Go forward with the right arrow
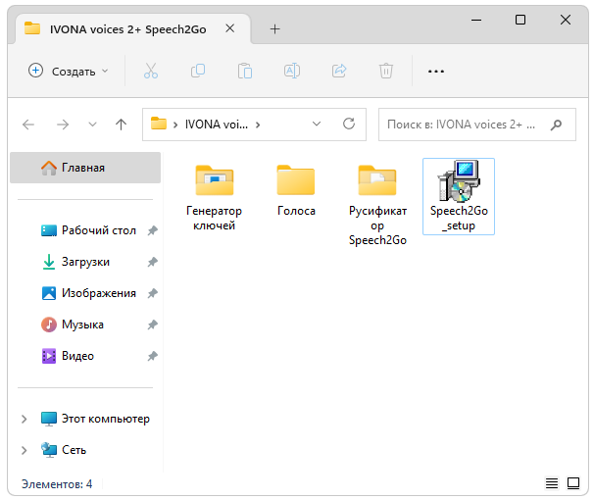This screenshot has width=594, height=500. tap(63, 125)
